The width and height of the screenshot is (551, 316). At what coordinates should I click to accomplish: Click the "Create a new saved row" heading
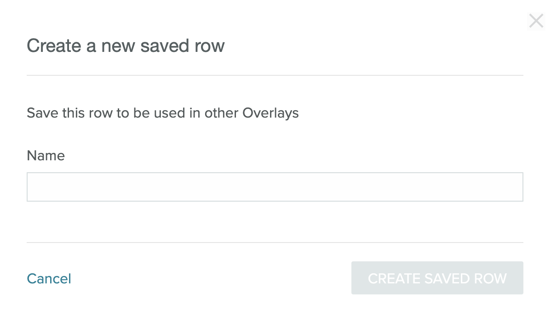126,46
